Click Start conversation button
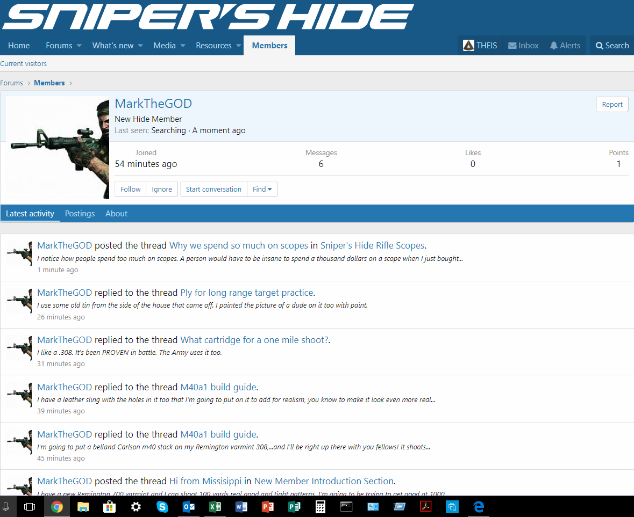634x517 pixels. [x=213, y=190]
